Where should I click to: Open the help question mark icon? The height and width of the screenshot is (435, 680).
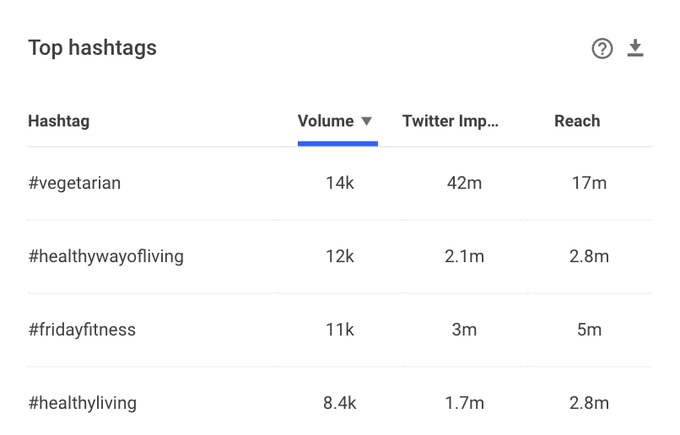tap(602, 49)
